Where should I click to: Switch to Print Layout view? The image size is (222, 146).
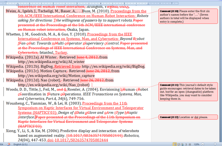[175, 144]
